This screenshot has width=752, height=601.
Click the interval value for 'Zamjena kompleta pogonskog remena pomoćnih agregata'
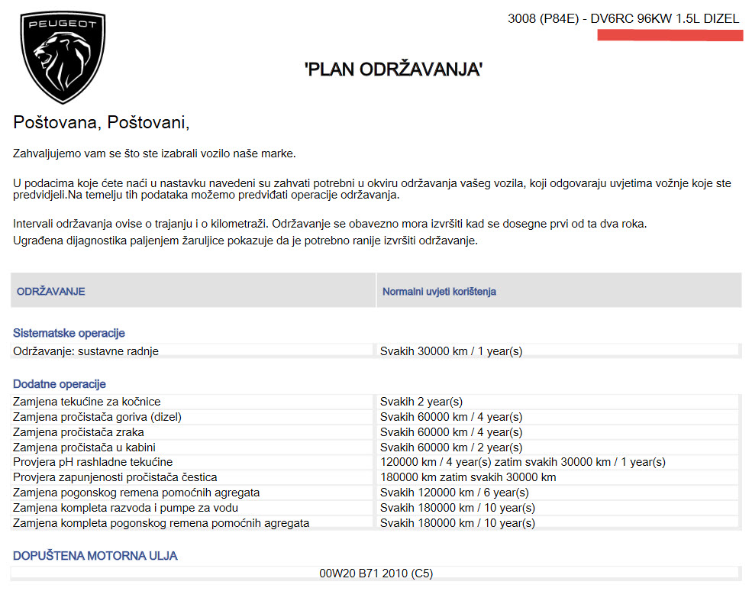[x=457, y=523]
